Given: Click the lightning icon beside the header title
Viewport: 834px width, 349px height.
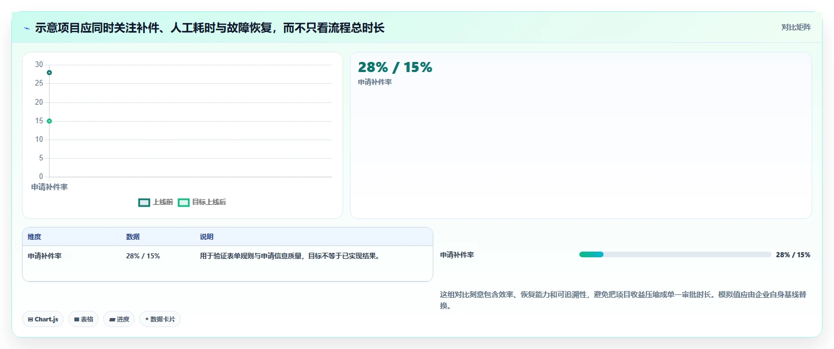Looking at the screenshot, I should 26,28.
